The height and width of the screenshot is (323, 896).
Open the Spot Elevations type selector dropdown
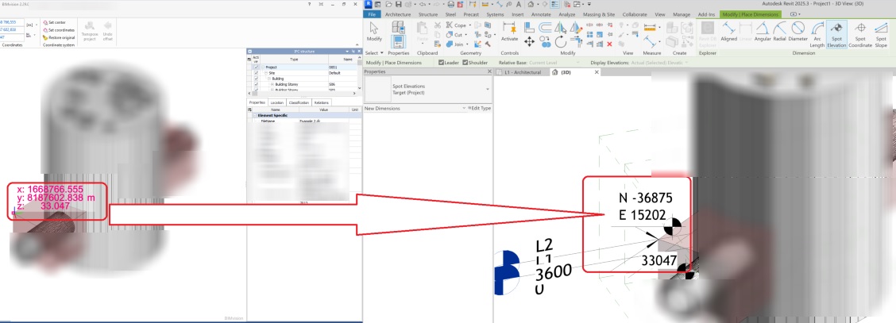point(488,89)
